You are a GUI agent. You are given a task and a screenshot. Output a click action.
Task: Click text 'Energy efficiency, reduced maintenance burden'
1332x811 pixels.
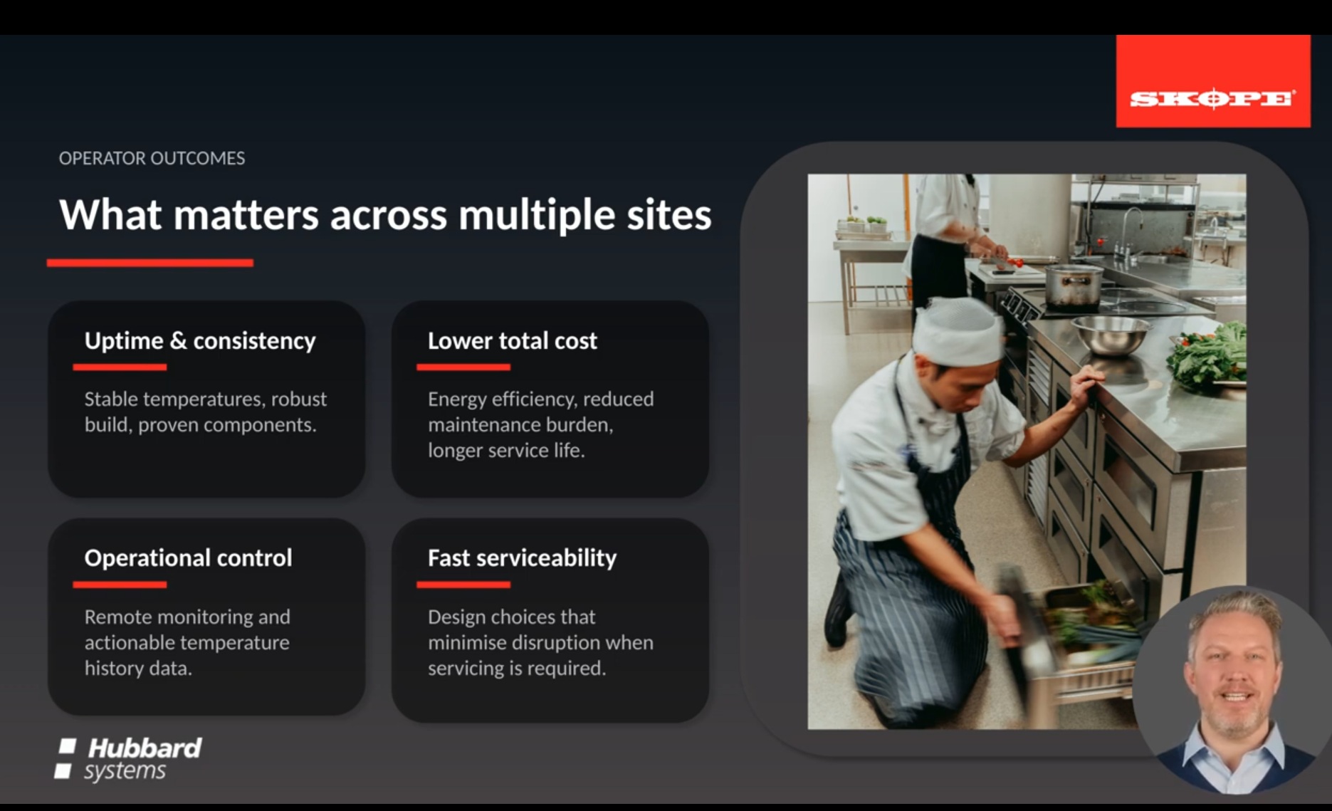click(540, 412)
